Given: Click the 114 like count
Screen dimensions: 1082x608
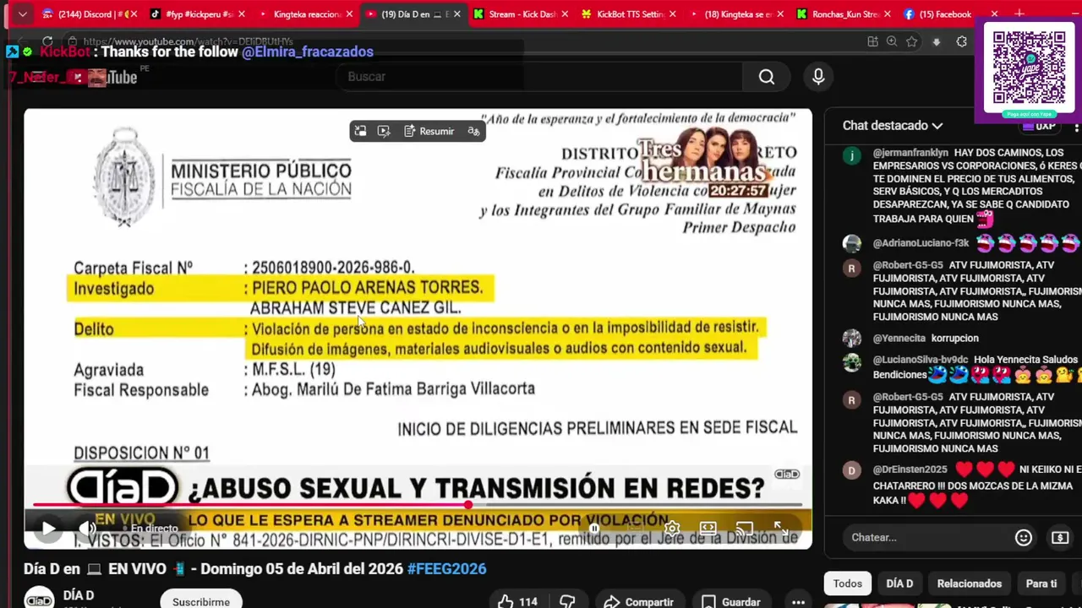Looking at the screenshot, I should click(x=528, y=602).
